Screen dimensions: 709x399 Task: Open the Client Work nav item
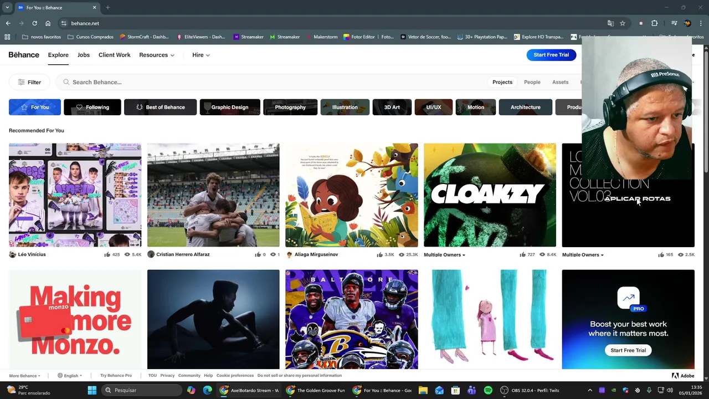pyautogui.click(x=115, y=55)
